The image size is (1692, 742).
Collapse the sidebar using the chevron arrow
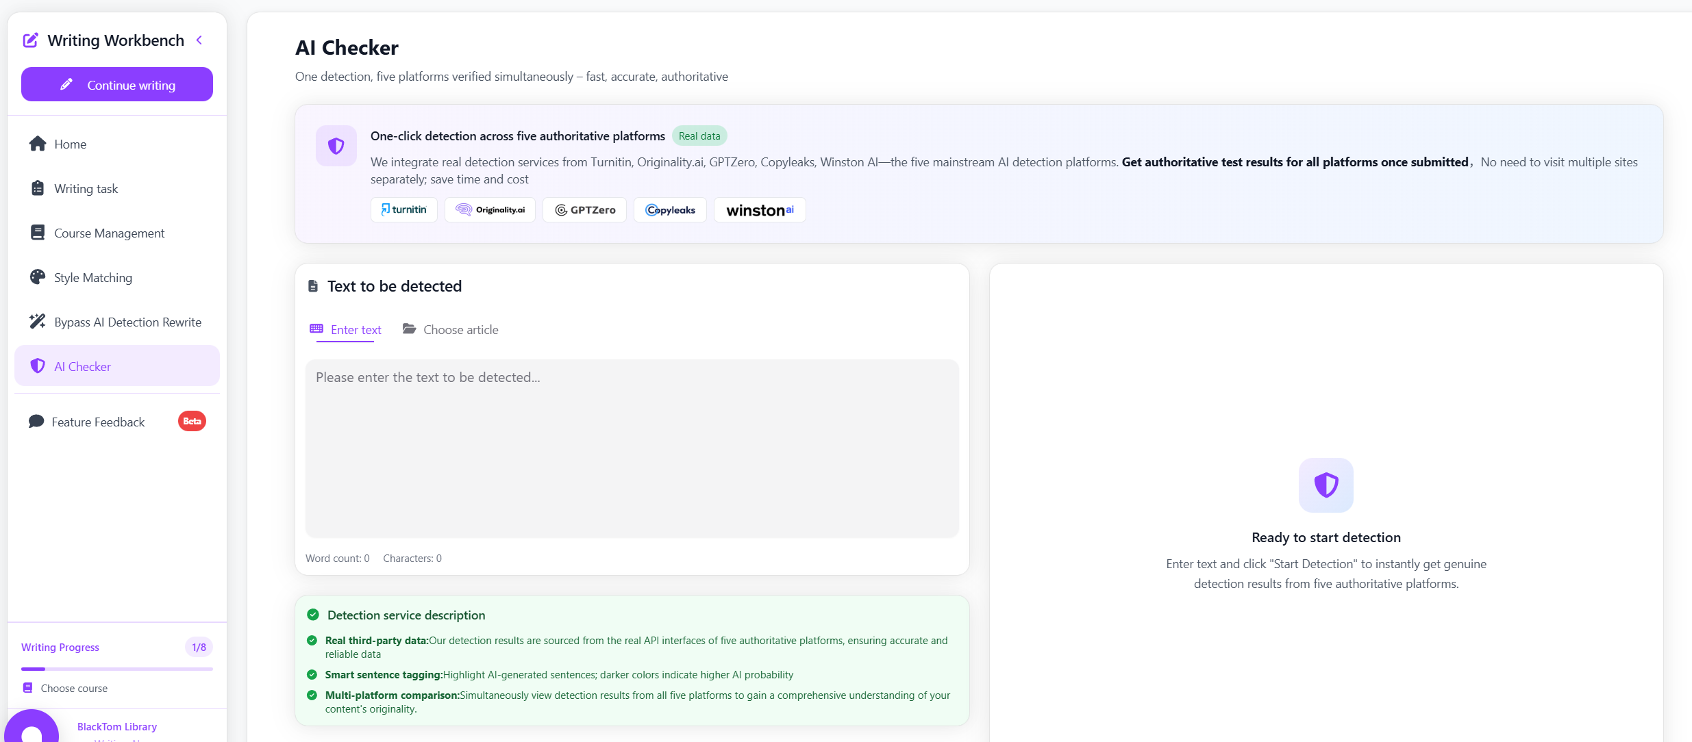[x=199, y=40]
